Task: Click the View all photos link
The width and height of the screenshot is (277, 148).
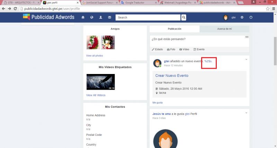Action: click(x=95, y=56)
